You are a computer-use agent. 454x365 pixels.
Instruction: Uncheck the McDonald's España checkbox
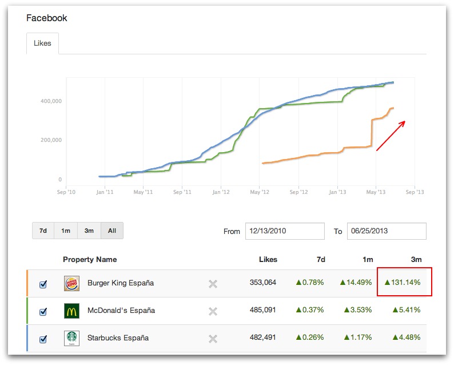coord(43,311)
